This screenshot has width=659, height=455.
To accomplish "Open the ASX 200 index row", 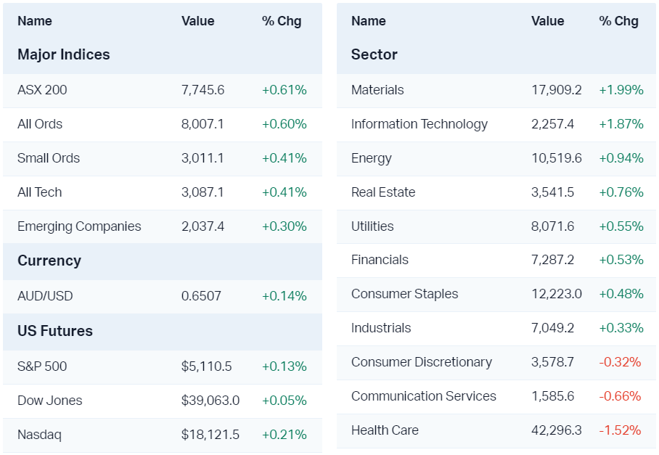I will pyautogui.click(x=42, y=90).
